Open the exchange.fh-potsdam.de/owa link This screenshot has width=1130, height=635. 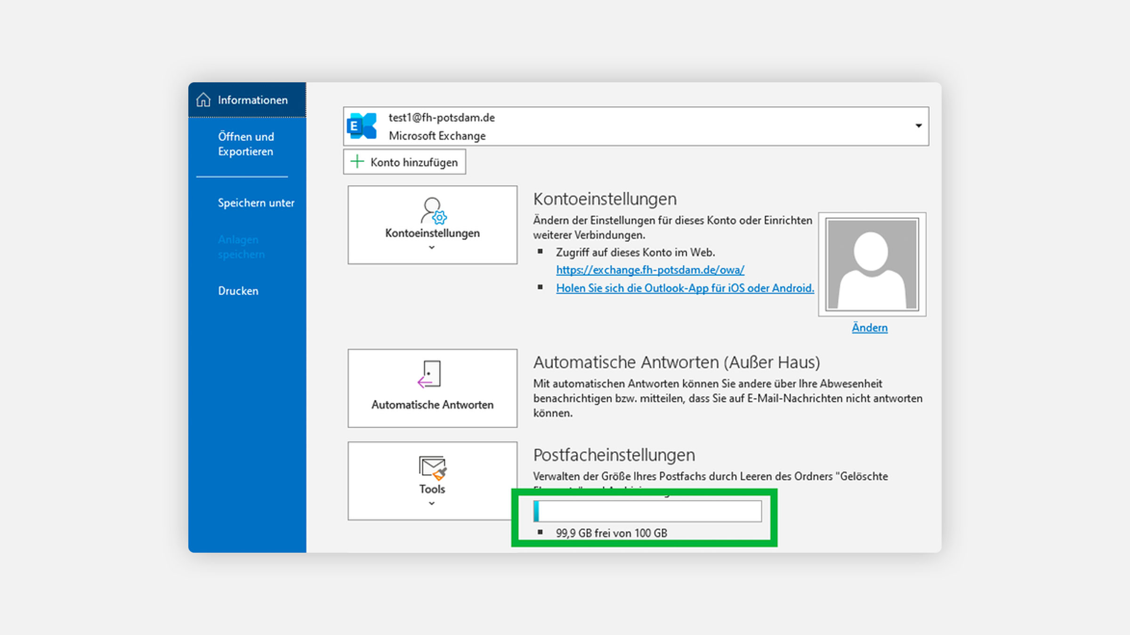click(650, 270)
